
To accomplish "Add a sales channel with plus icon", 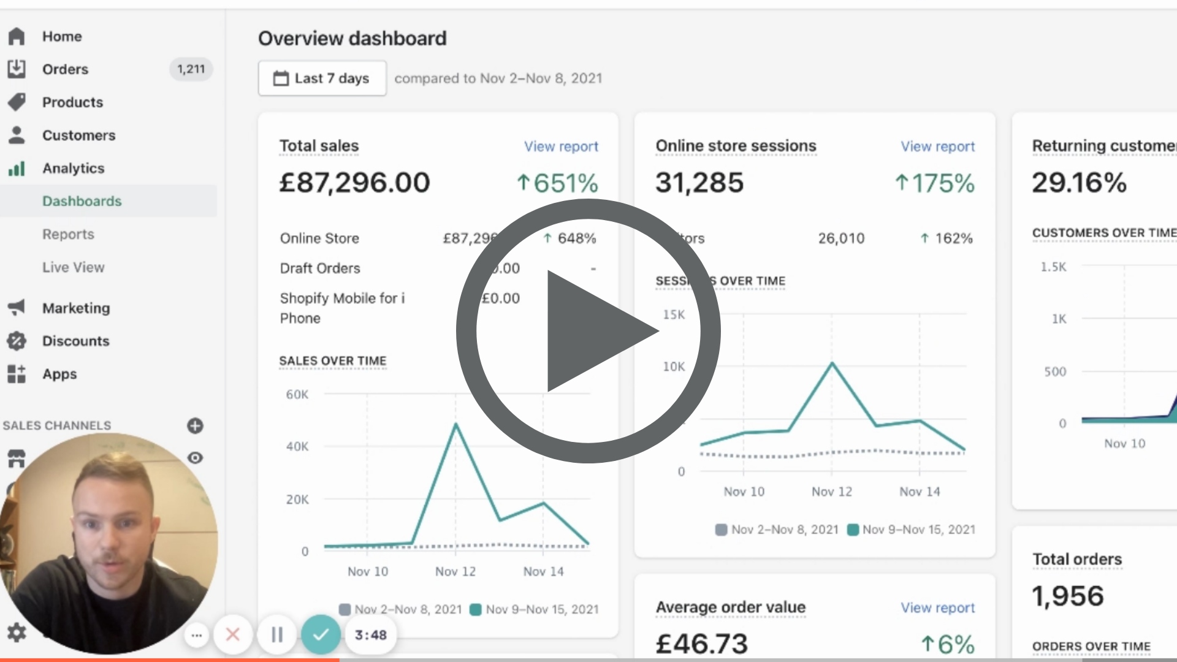I will [195, 425].
